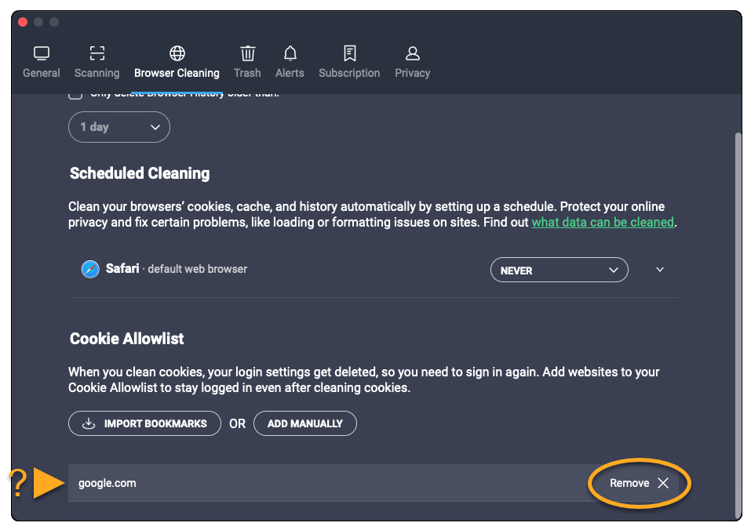This screenshot has width=751, height=530.
Task: Open the what data can be cleaned link
Action: [603, 222]
